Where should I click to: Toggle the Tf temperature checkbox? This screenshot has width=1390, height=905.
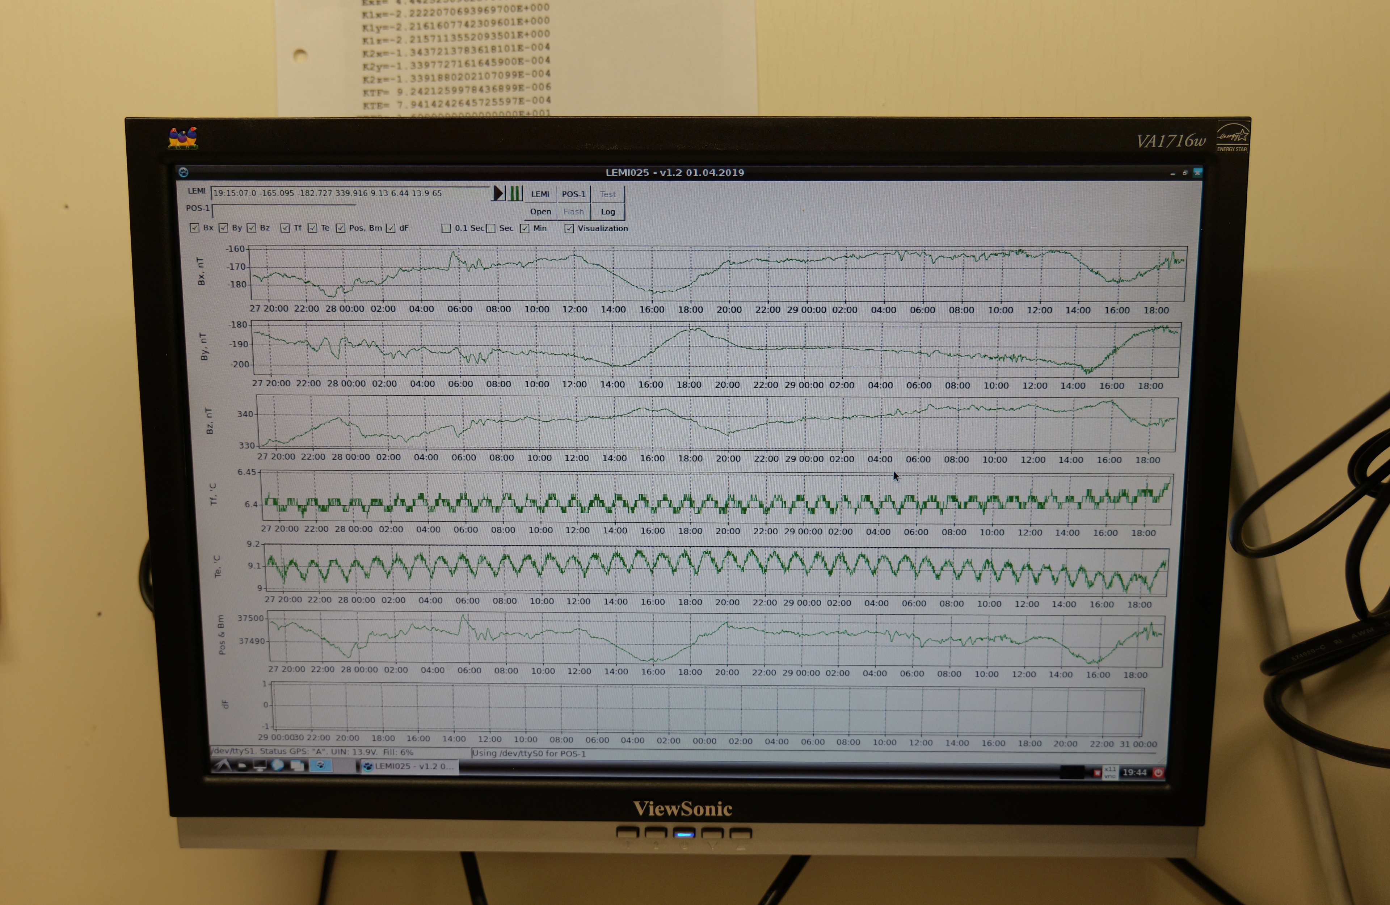(285, 228)
